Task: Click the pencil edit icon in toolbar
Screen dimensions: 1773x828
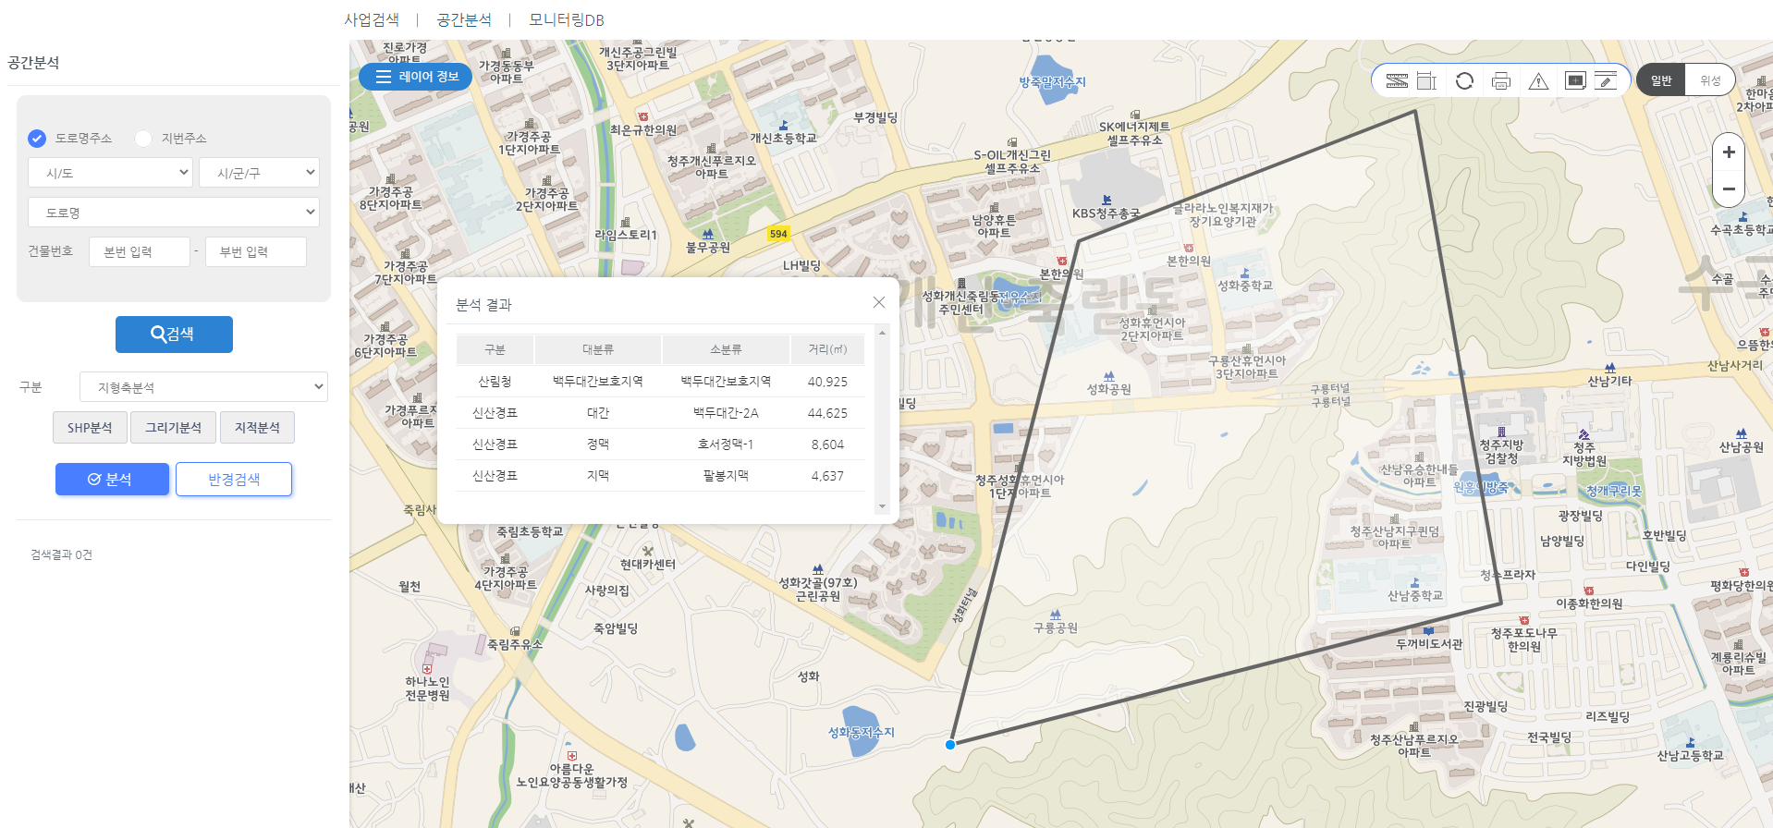Action: point(1607,81)
